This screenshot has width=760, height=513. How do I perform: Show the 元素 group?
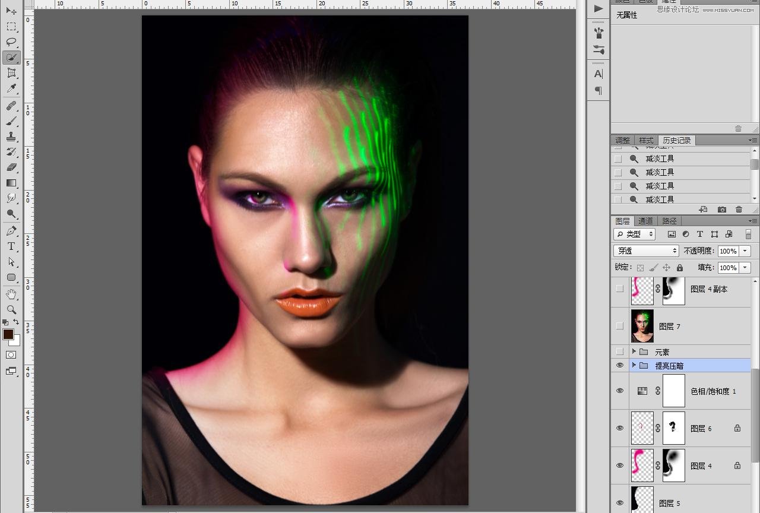click(x=620, y=351)
